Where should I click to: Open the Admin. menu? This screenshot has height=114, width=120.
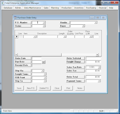pos(18,8)
